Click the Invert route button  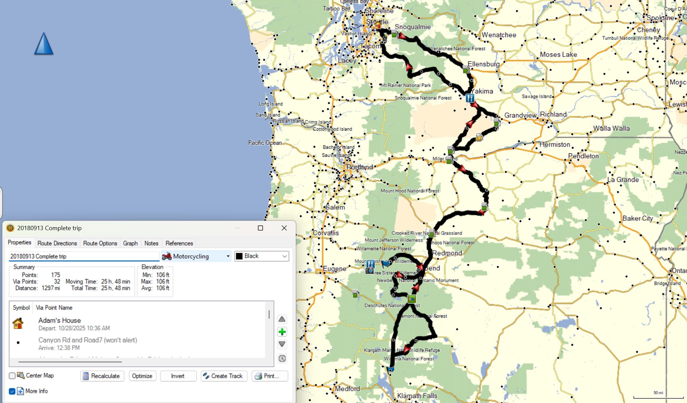tap(178, 376)
